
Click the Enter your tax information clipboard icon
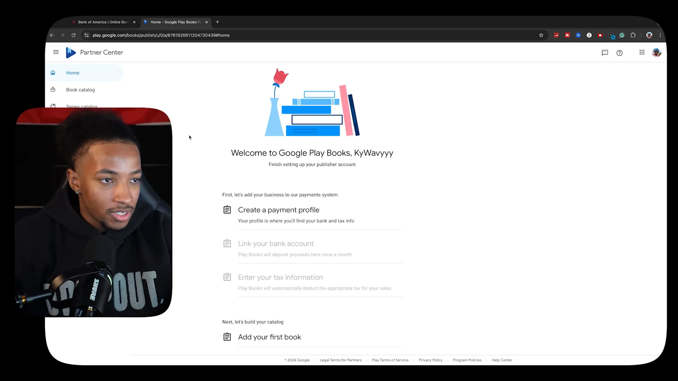[227, 277]
